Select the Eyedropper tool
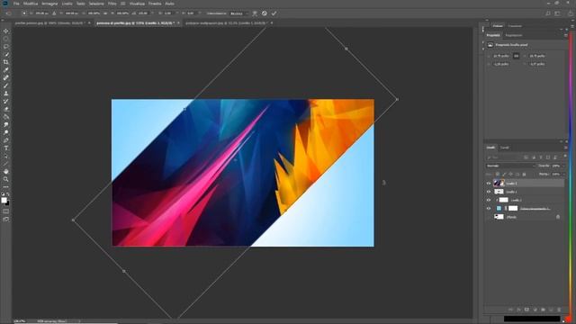Screen dimensions: 576x324 click(x=6, y=70)
